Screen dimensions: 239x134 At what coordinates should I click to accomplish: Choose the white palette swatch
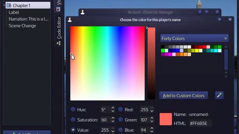click(x=189, y=47)
